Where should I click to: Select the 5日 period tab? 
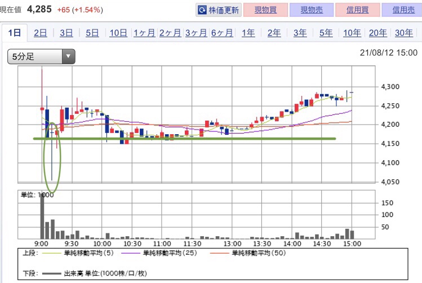92,33
